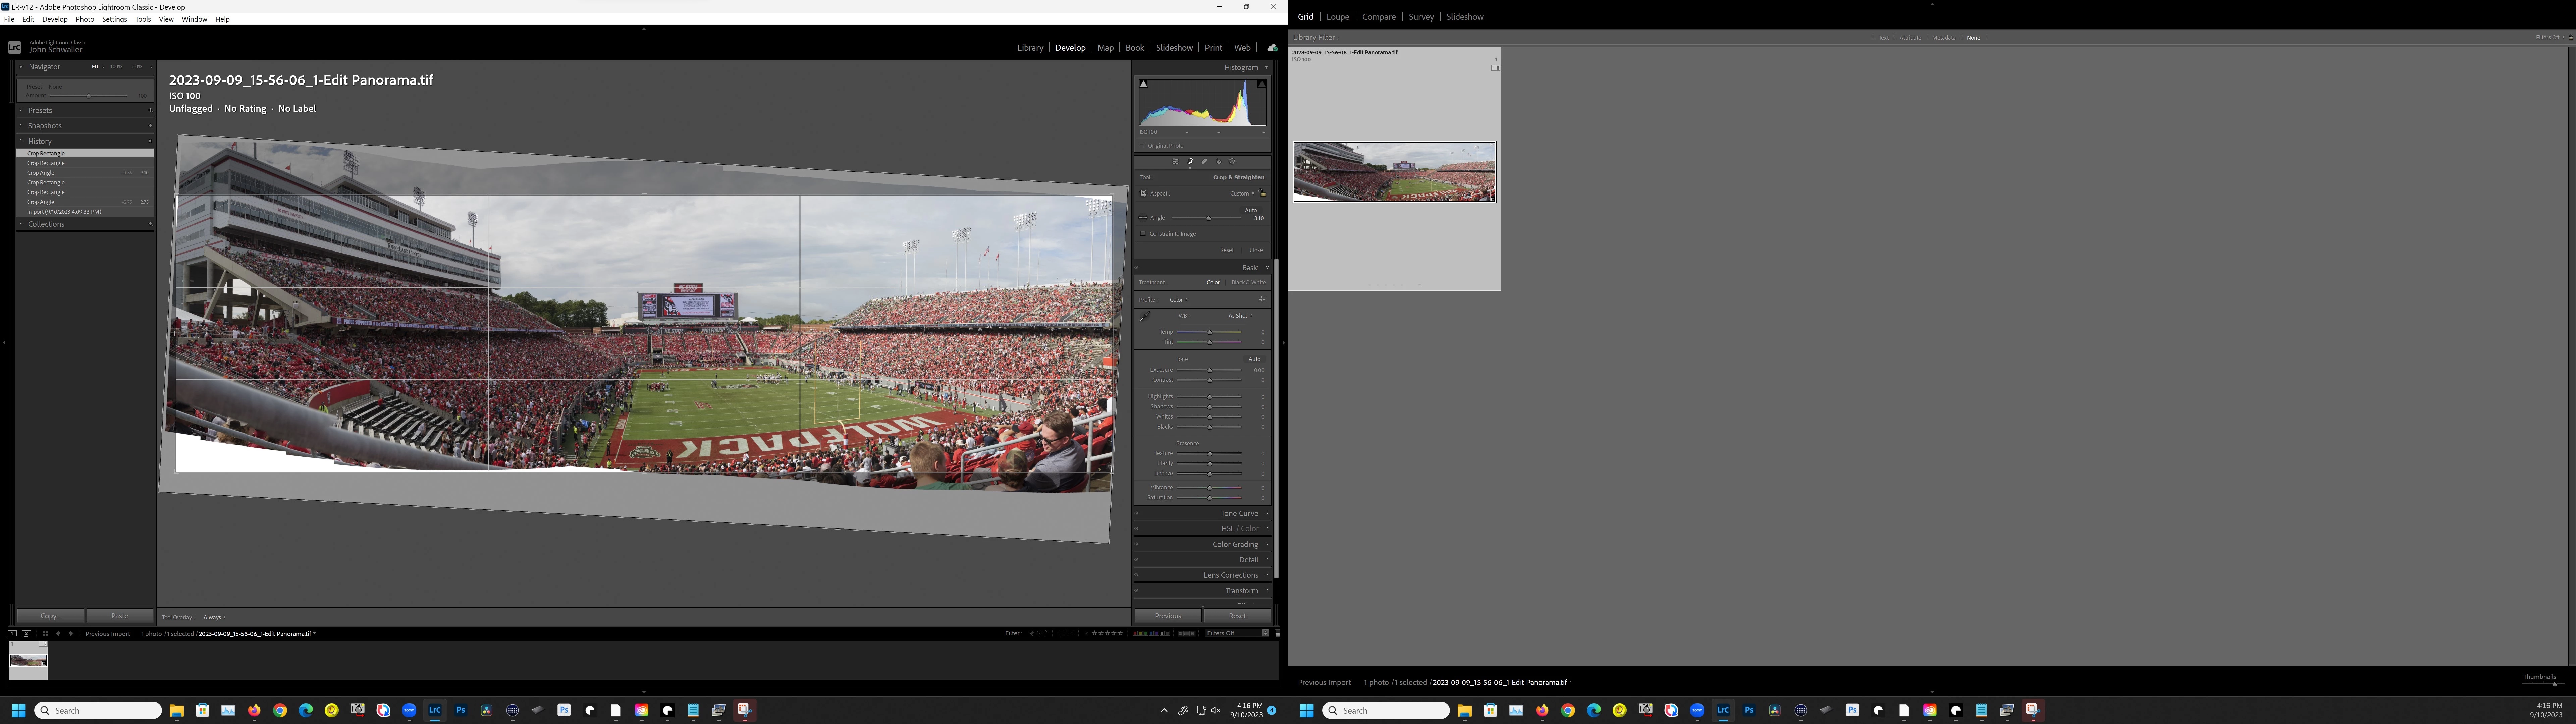Toggle the aspect ratio lock icon
Viewport: 2576px width, 724px height.
click(1262, 193)
